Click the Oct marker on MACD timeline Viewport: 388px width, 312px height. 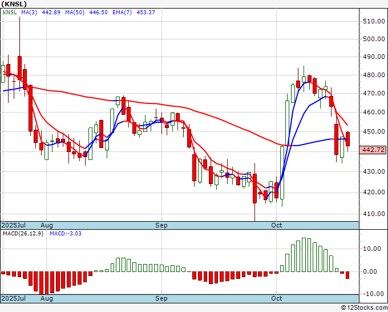coord(276,298)
